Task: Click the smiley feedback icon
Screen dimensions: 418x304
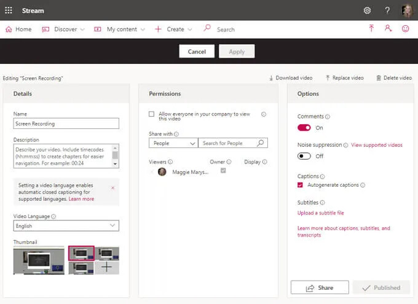Action: coord(405,29)
